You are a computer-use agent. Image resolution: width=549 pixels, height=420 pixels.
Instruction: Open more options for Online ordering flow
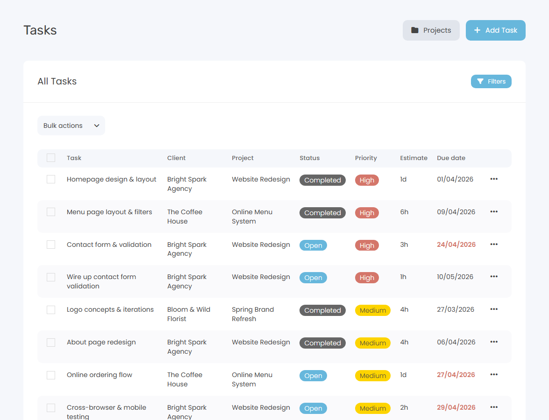(494, 375)
